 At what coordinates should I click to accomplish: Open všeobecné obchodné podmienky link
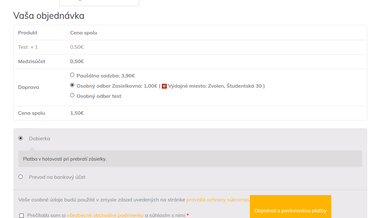click(105, 215)
